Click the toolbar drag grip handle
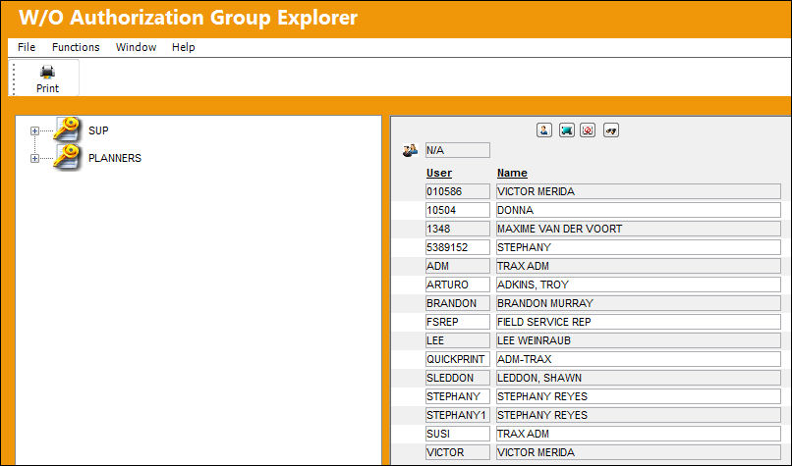Screen dimensions: 792x466 pos(14,78)
